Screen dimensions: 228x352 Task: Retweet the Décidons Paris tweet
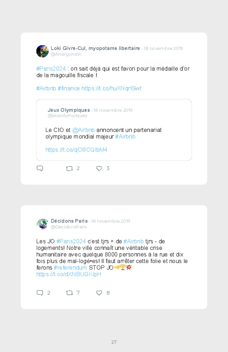[x=69, y=293]
